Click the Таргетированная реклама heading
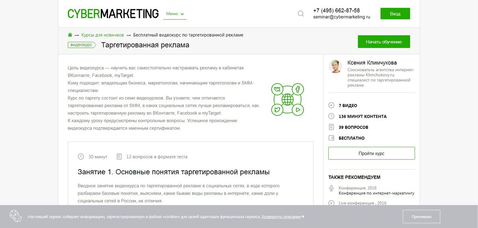Viewport: 478px width, 228px height. click(145, 45)
